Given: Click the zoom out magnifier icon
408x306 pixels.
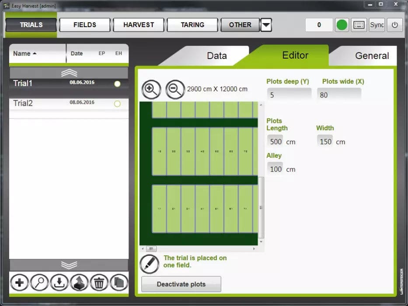Looking at the screenshot, I should (x=175, y=89).
